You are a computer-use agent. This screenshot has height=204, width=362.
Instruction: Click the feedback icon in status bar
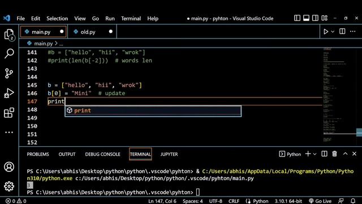(341, 201)
